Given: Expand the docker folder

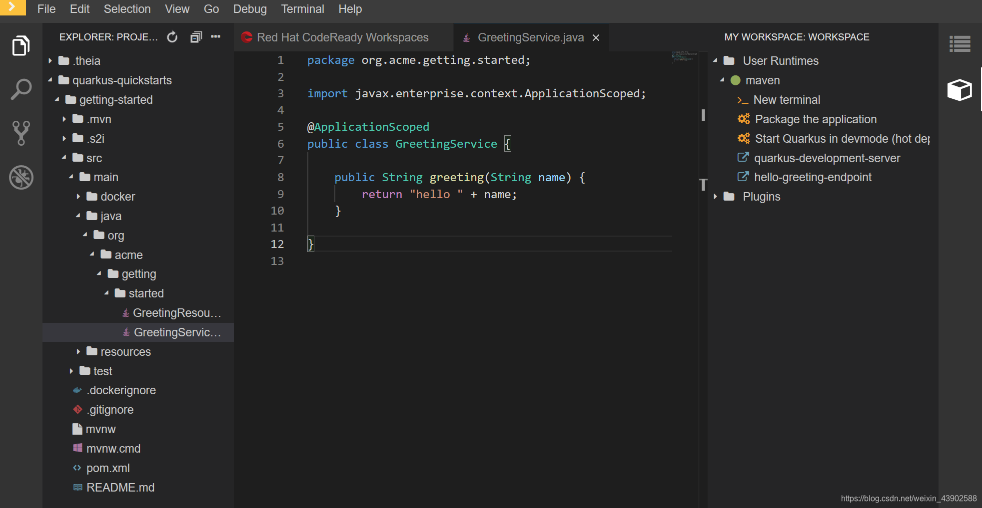Looking at the screenshot, I should (78, 197).
